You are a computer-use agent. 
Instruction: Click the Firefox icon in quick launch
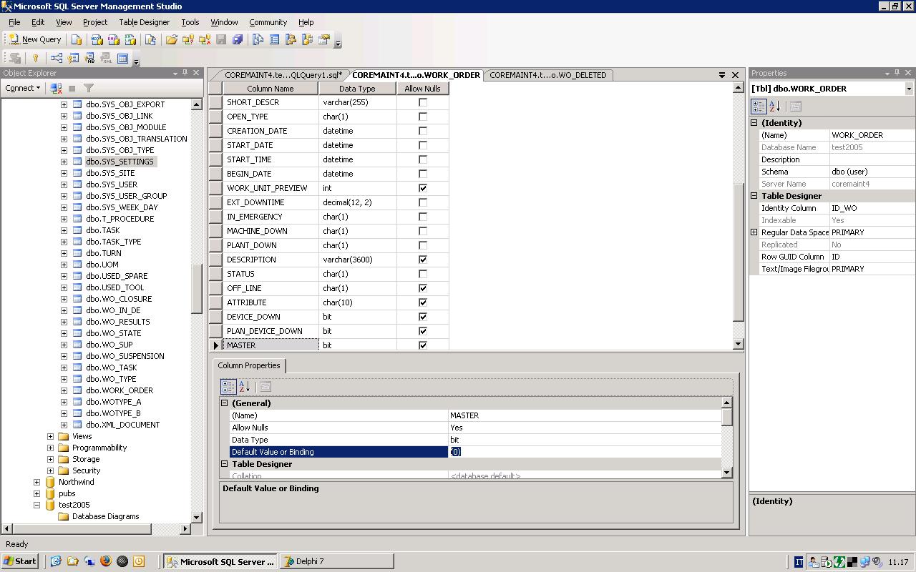[x=106, y=561]
